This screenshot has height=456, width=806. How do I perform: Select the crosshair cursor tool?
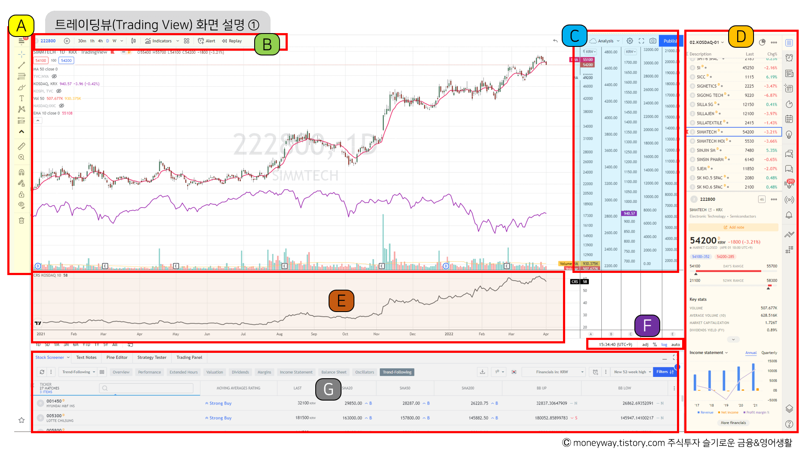pyautogui.click(x=22, y=54)
